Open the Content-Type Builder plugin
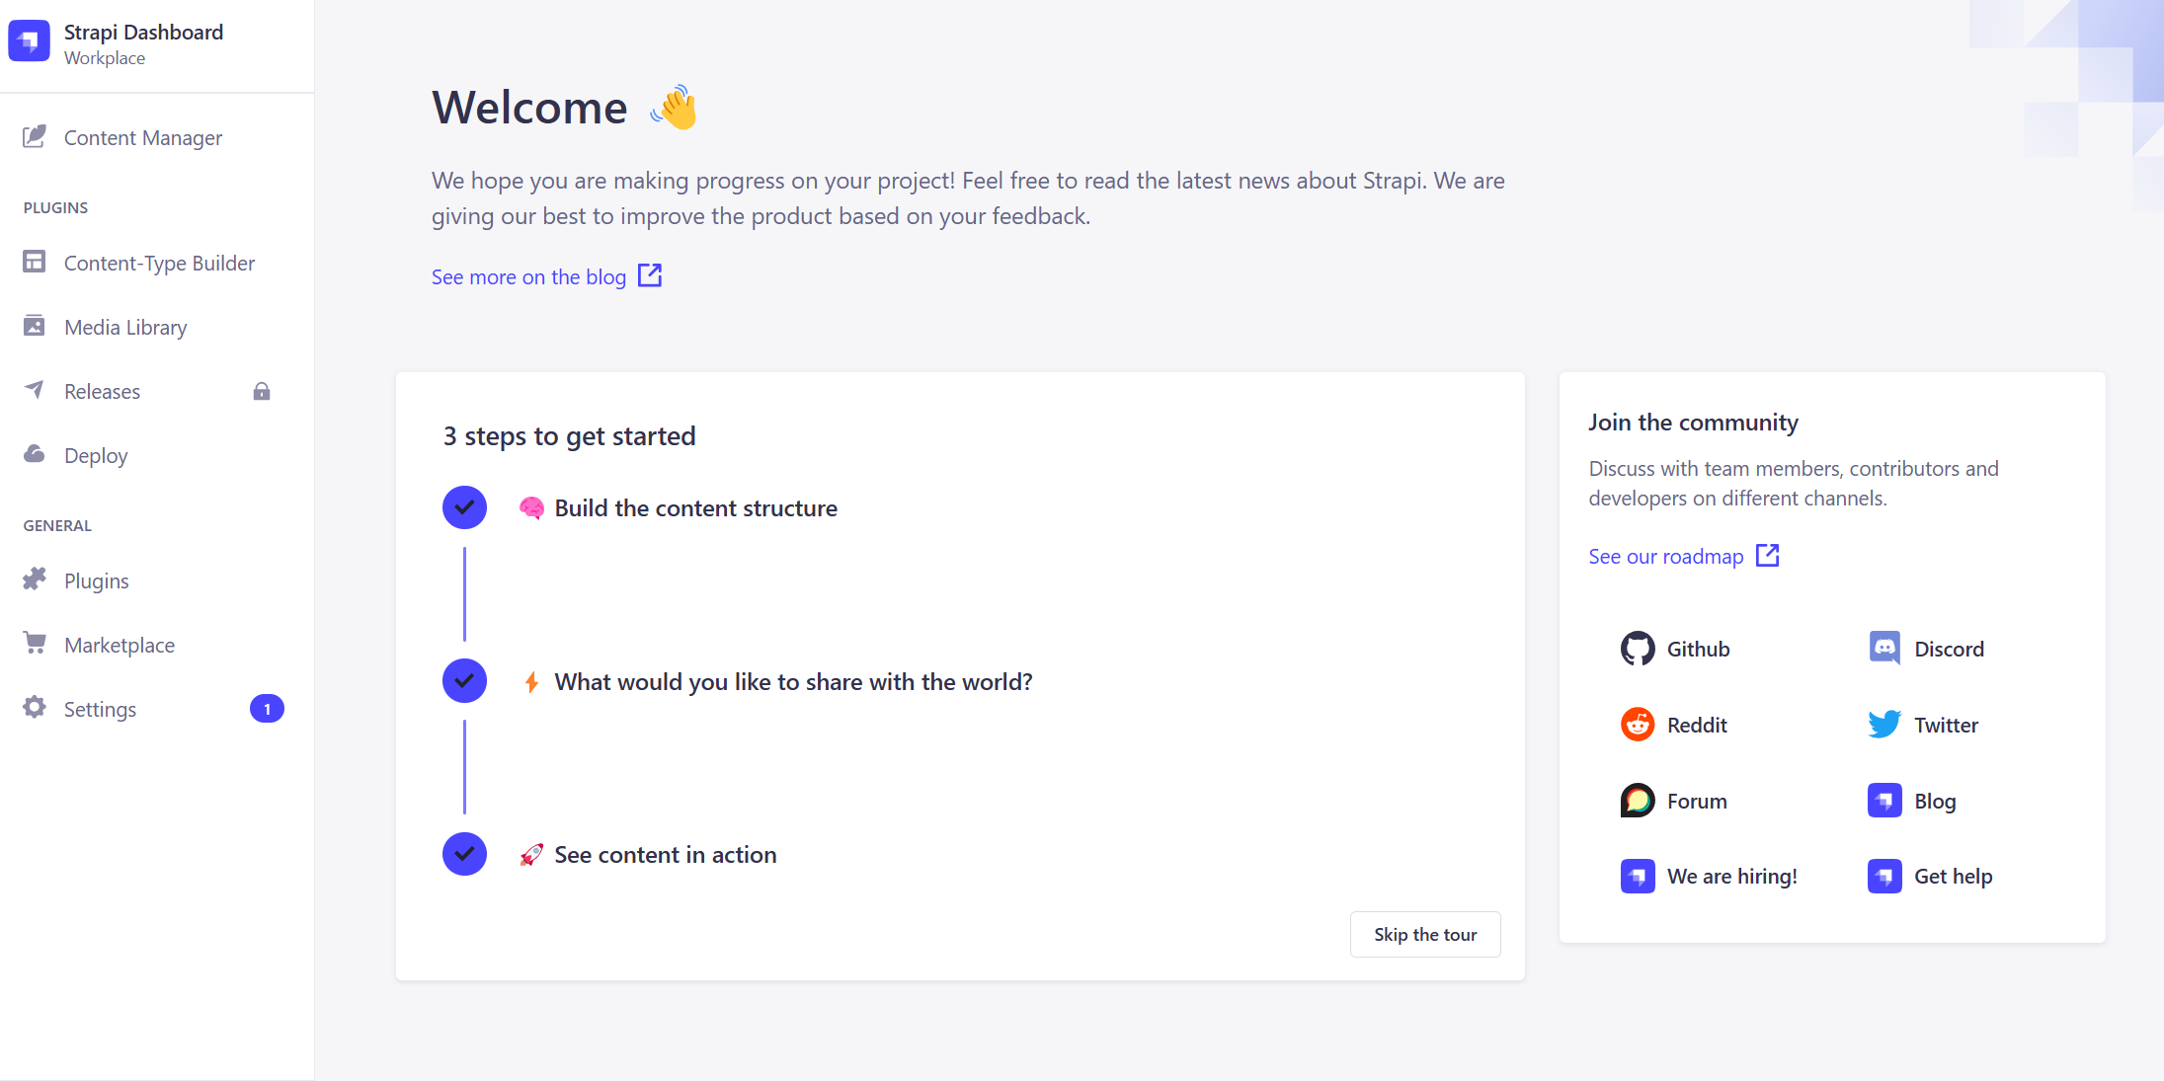2164x1081 pixels. (159, 263)
